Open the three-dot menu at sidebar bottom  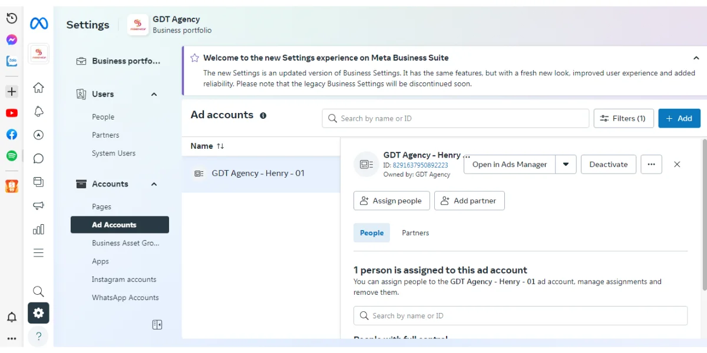point(11,339)
